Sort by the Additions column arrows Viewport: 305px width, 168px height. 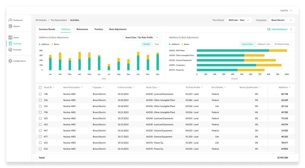(x=290, y=87)
